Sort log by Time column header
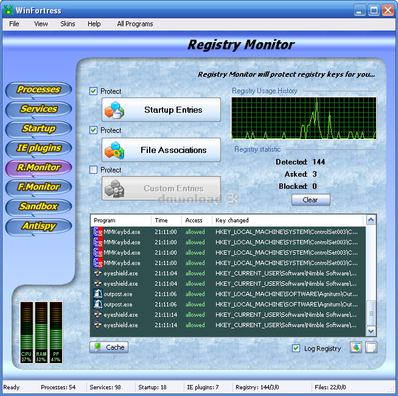The image size is (398, 396). coord(167,221)
